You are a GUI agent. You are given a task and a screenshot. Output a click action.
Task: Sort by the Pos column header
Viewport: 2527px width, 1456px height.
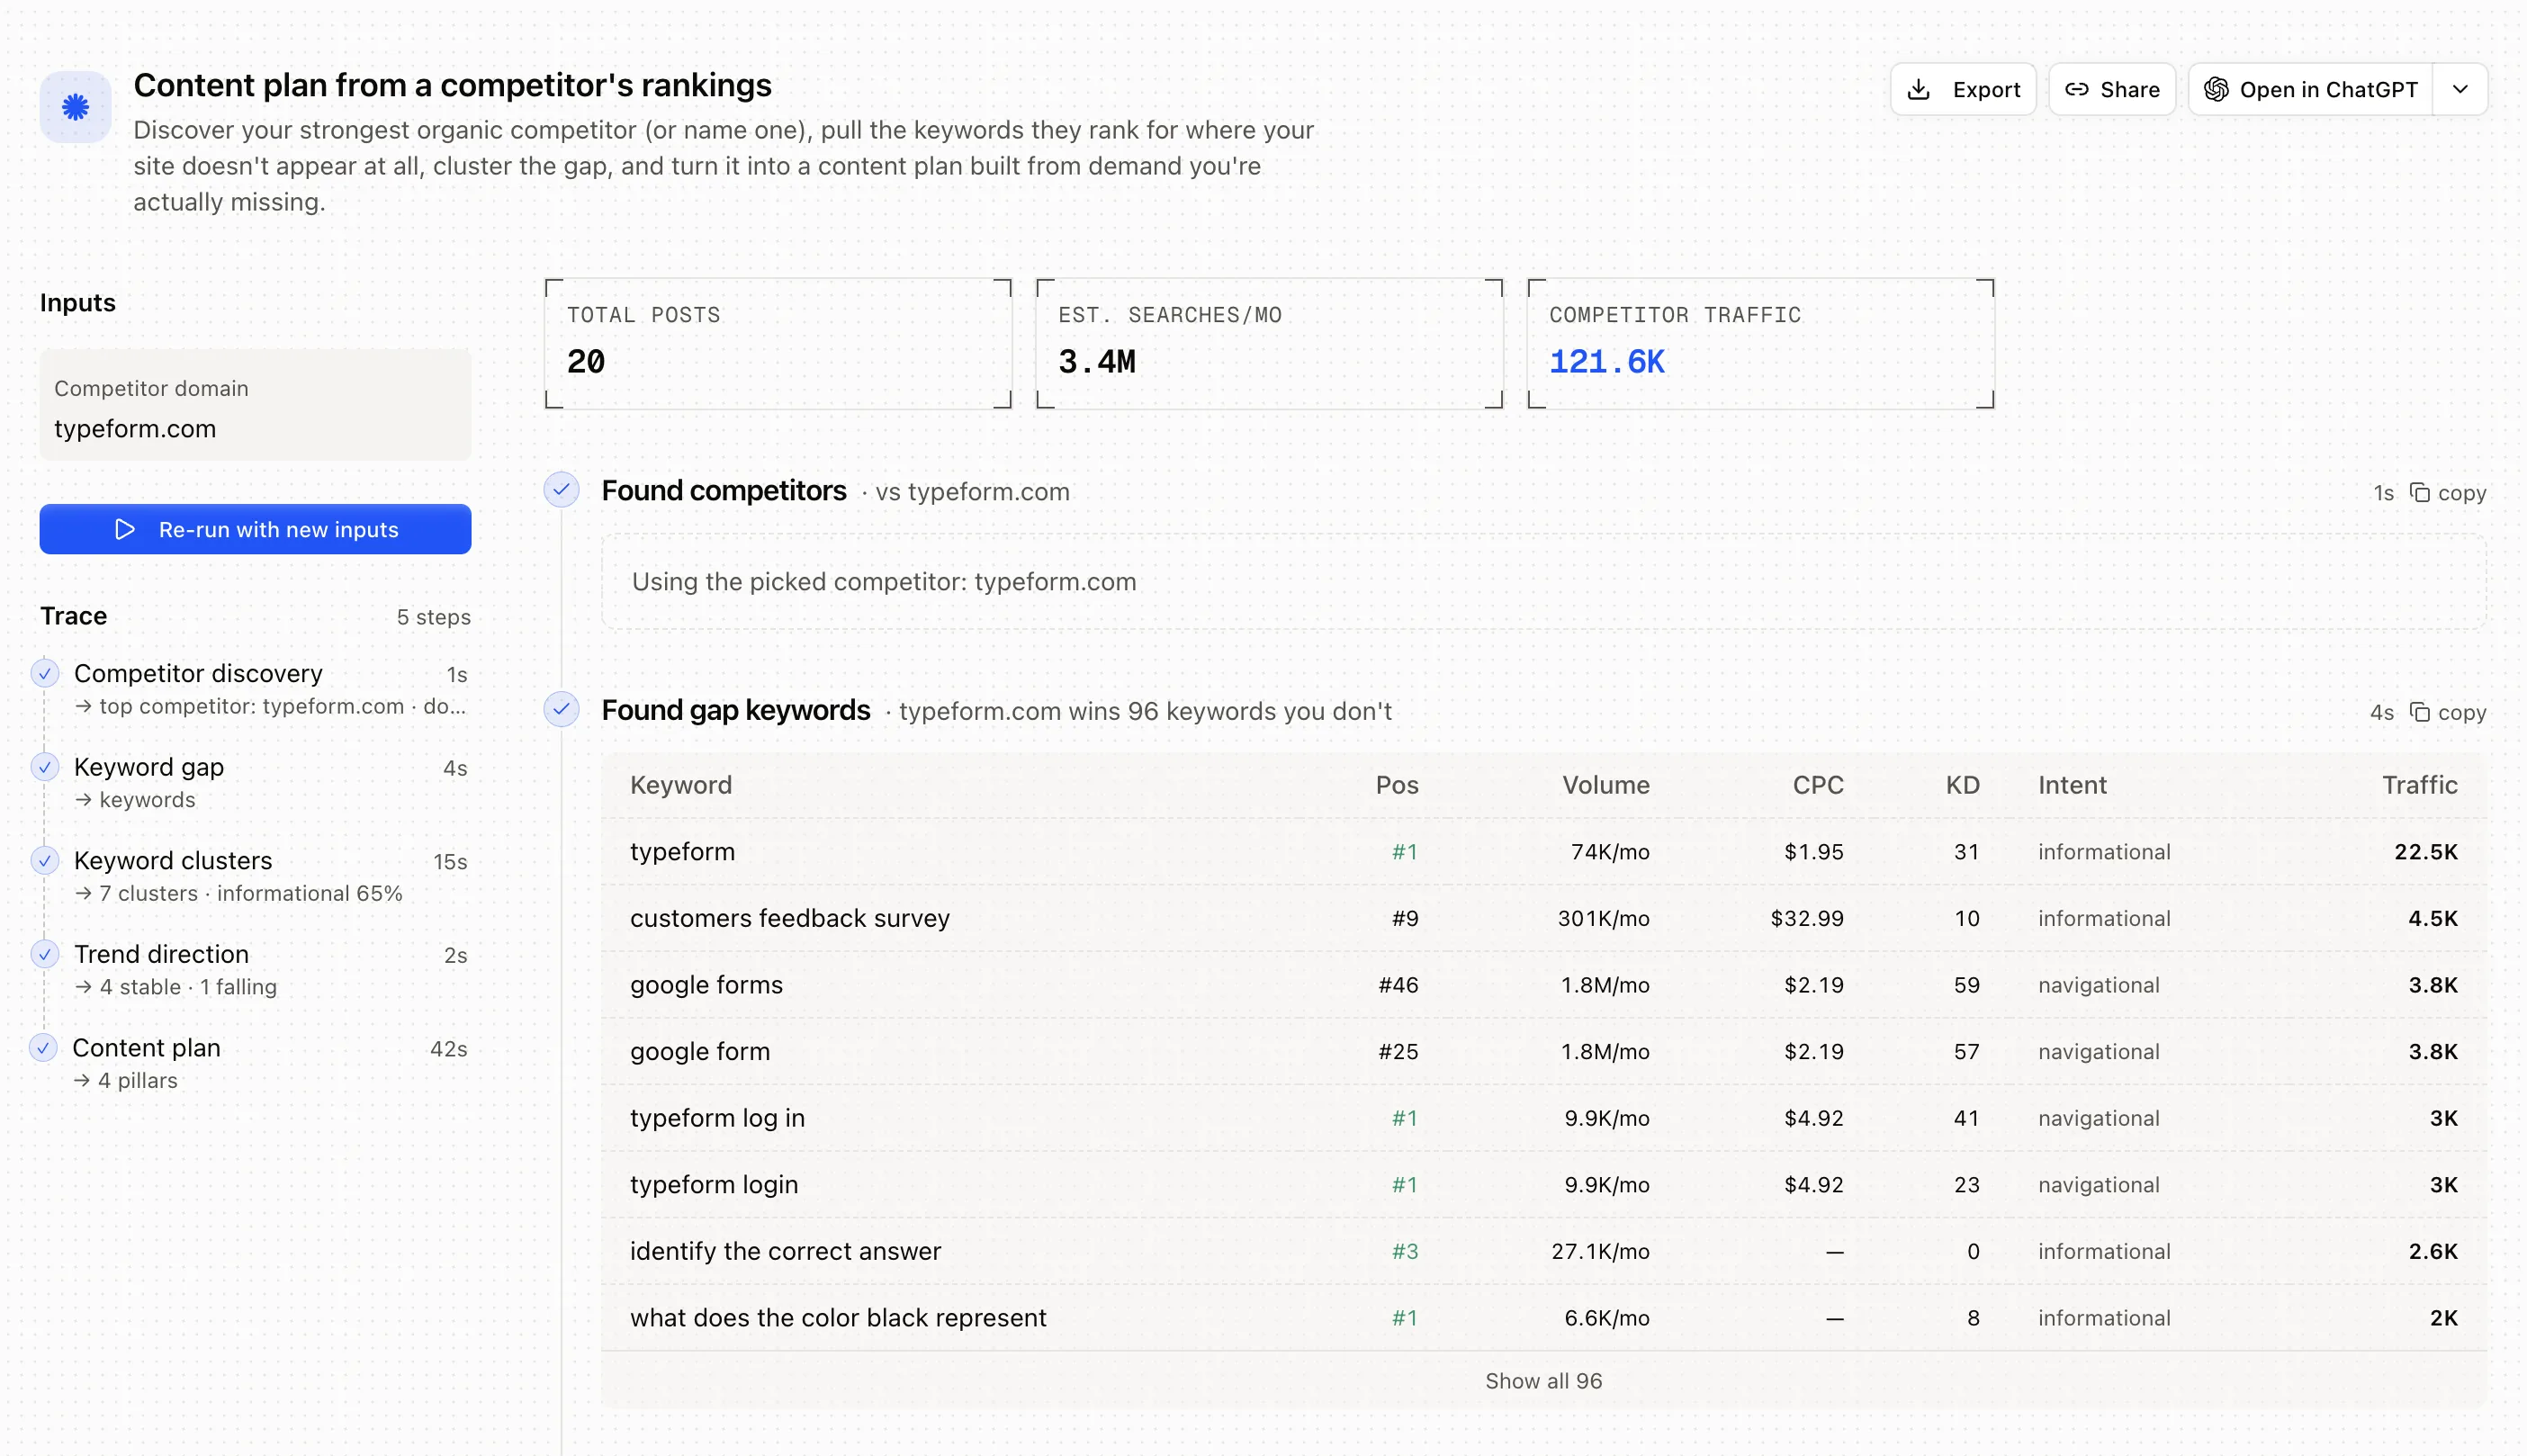(x=1397, y=785)
